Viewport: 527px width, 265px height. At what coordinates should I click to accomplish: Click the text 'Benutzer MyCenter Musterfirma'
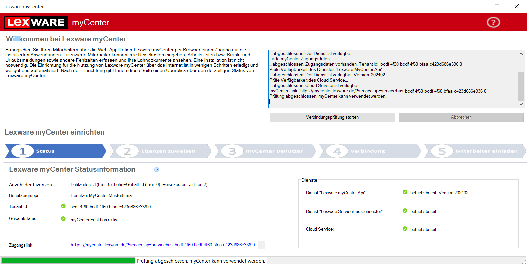click(101, 196)
